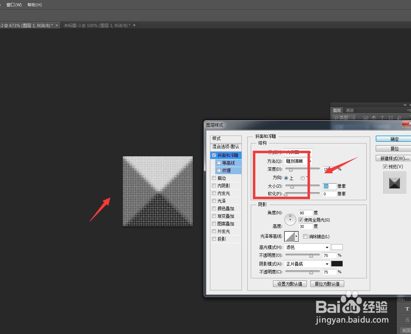Image resolution: width=411 pixels, height=334 pixels.
Task: Open the 方法 dropdown showing 雕刻清晰
Action: [298, 161]
